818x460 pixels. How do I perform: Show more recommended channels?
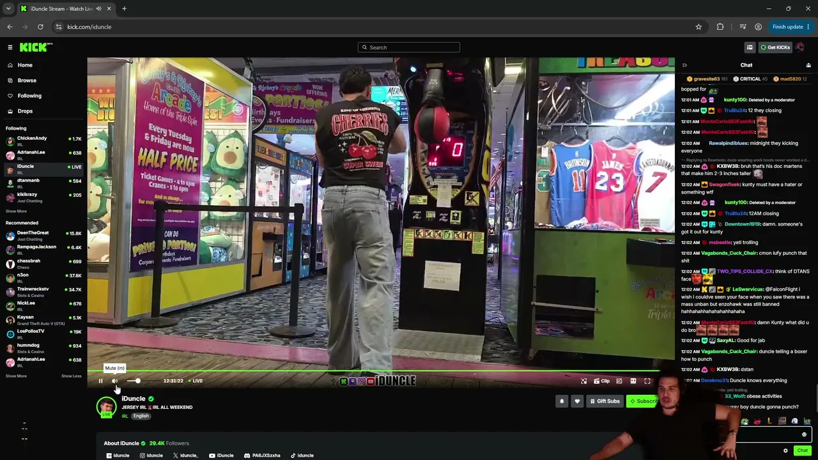tap(16, 376)
